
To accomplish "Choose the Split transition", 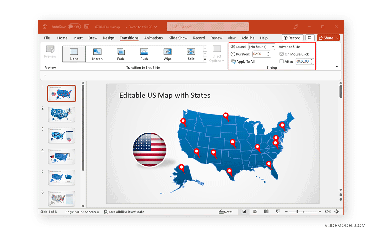I will tap(191, 54).
